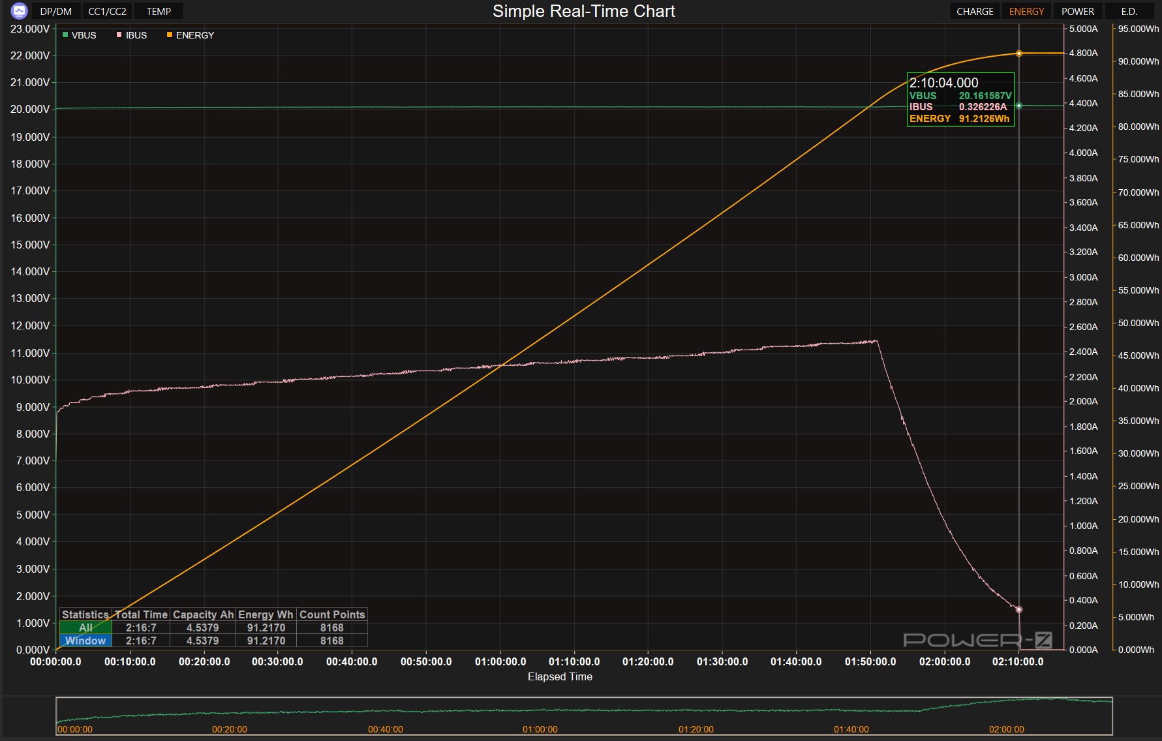The height and width of the screenshot is (741, 1162).
Task: Switch to the CHARGE view
Action: pos(975,11)
